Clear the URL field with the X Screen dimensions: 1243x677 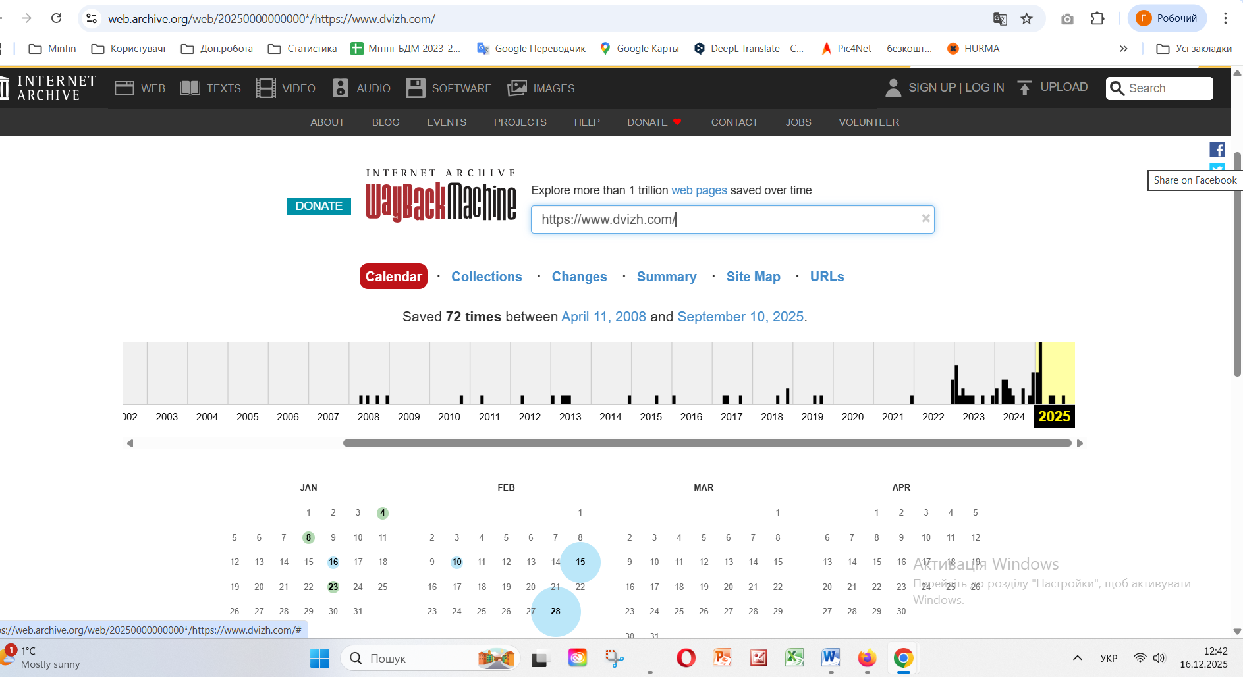[925, 219]
